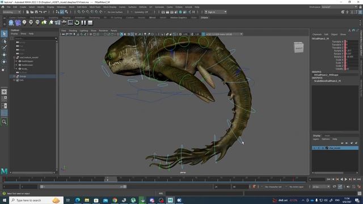363x204 pixels.
Task: Toggle the Channel Box icon at top right
Action: [360, 12]
